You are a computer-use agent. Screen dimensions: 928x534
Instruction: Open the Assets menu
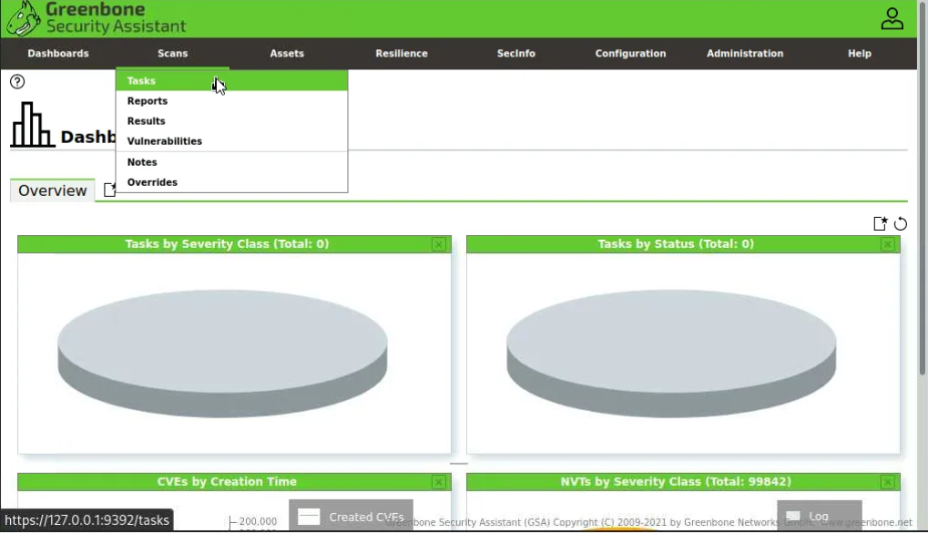point(287,53)
